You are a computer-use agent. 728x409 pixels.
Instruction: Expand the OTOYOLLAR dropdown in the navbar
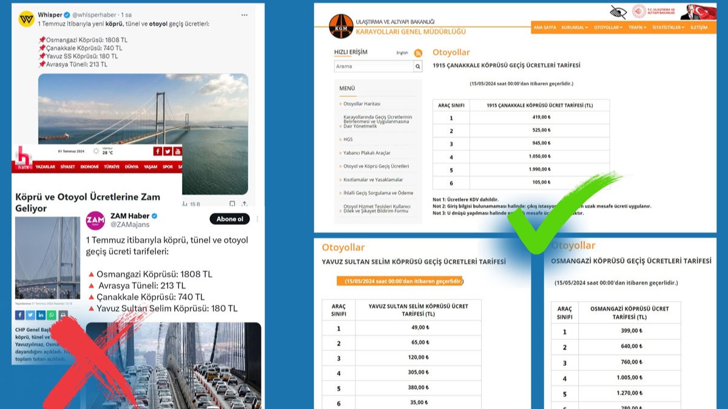coord(608,27)
